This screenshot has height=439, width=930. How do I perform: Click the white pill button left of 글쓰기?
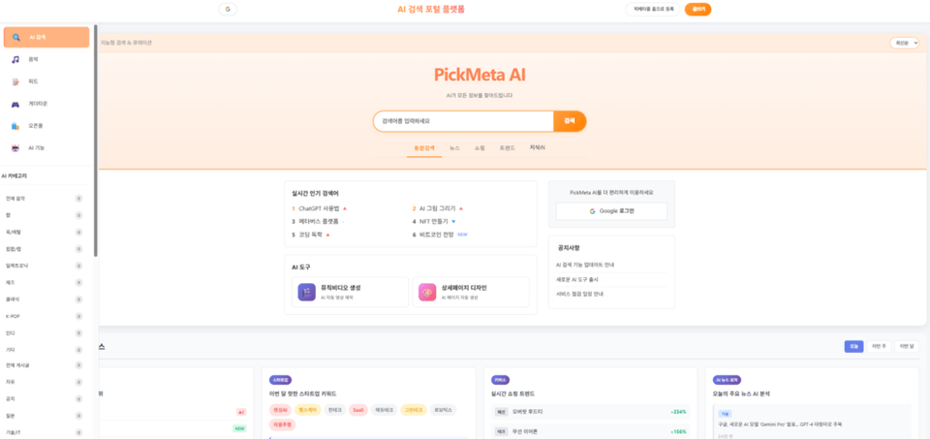[x=652, y=10]
